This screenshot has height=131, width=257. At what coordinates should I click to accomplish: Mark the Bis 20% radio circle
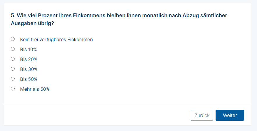(x=13, y=59)
